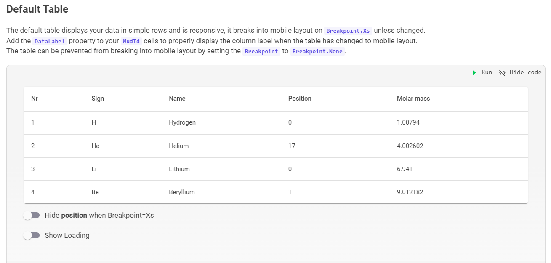This screenshot has width=551, height=263.
Task: Click the Default Table heading
Action: pyautogui.click(x=37, y=9)
